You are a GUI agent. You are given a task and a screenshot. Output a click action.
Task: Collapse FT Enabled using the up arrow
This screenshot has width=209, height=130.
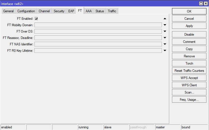(x=165, y=19)
